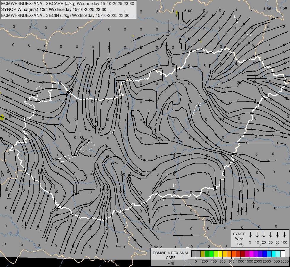The image size is (290, 267).
Task: Click the pure yellow swatch before the 600 tick
Action: point(220,254)
